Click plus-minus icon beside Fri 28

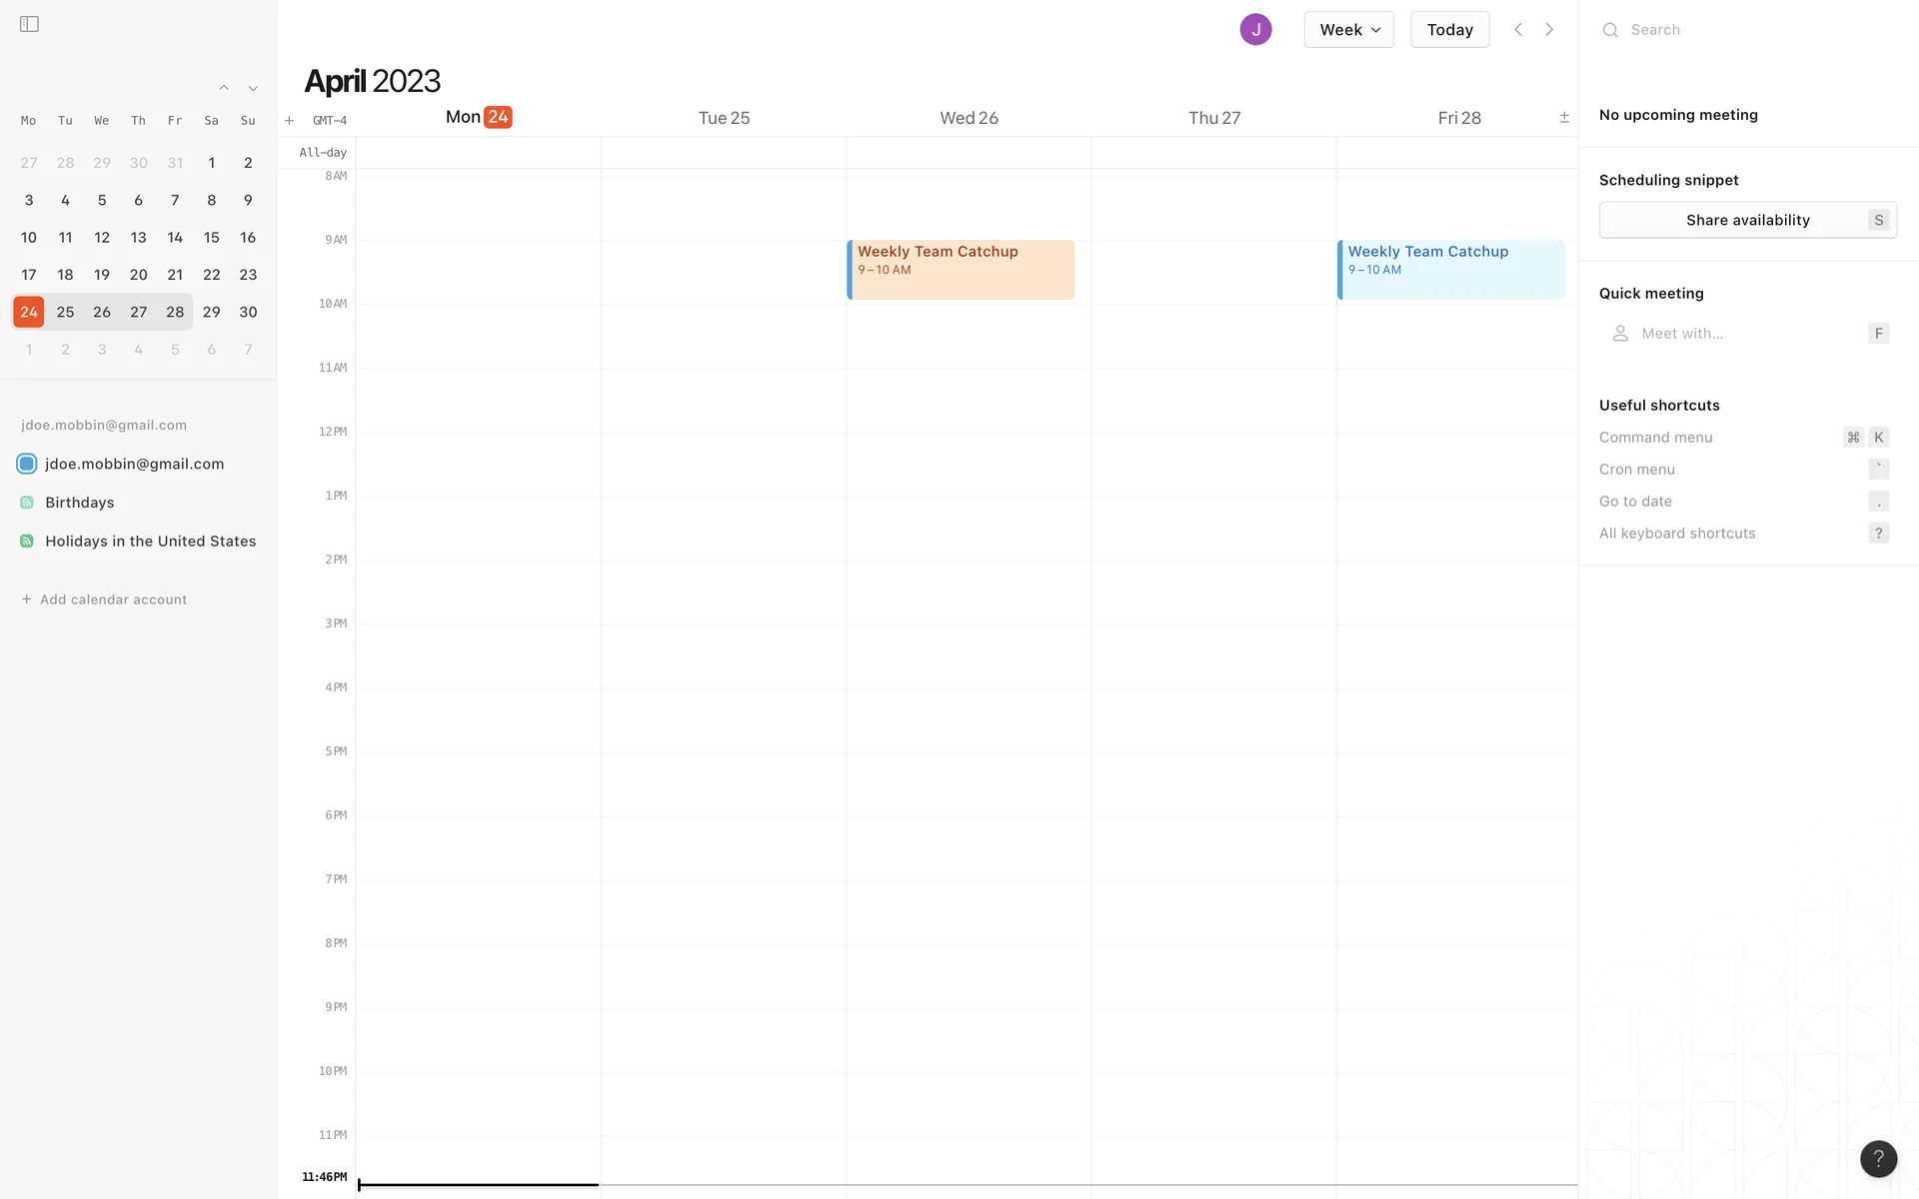coord(1564,118)
